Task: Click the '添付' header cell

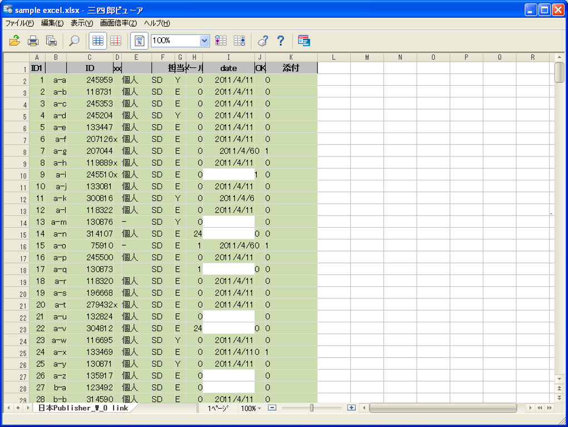Action: (291, 68)
